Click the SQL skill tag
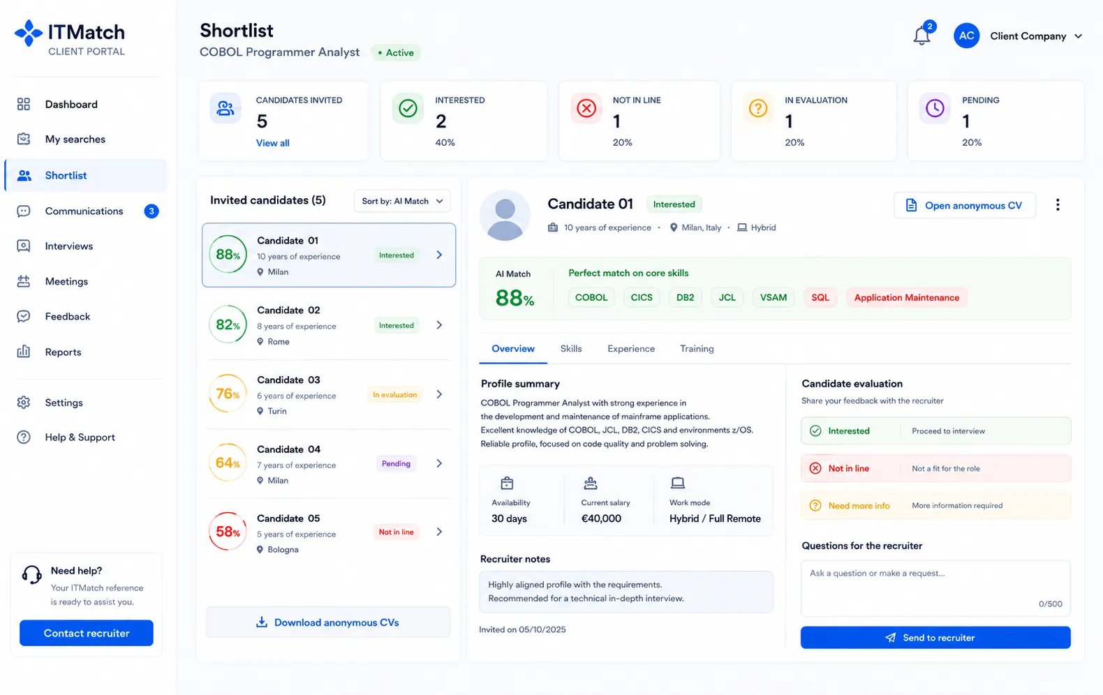1103x695 pixels. tap(820, 297)
